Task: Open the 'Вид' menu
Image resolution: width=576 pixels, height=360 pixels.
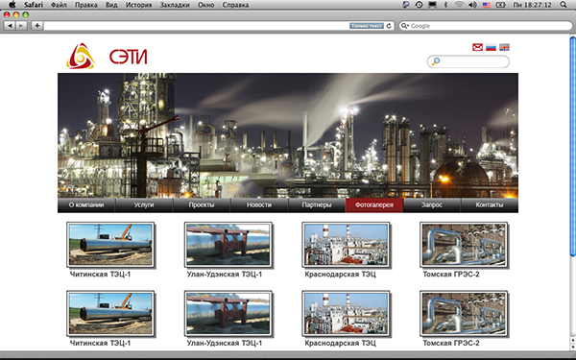Action: coord(111,5)
